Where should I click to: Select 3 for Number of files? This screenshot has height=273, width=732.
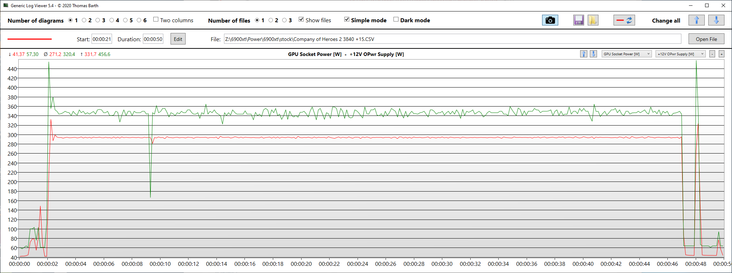pos(284,20)
